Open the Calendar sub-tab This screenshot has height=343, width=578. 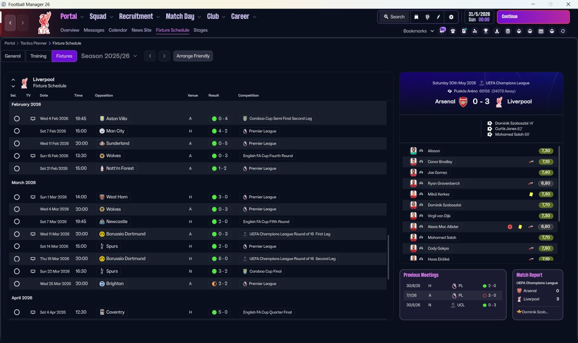point(118,30)
